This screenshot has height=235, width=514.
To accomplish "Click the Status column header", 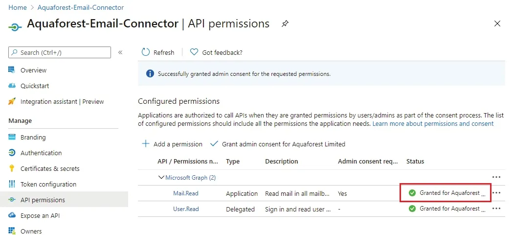I will pos(415,162).
